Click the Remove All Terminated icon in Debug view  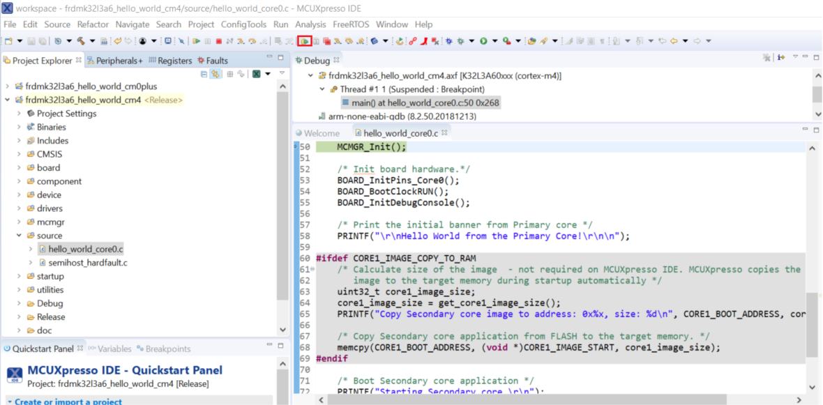point(767,57)
